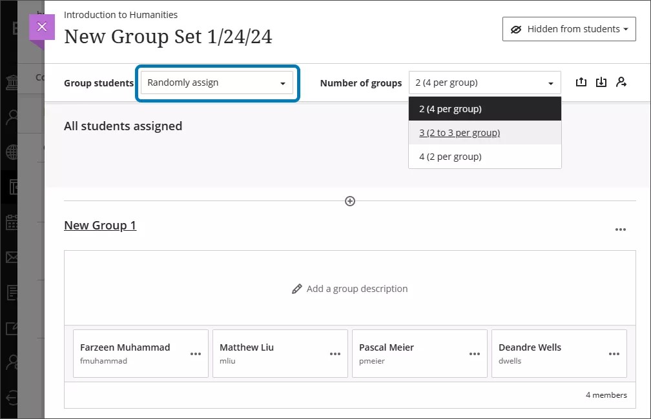Open the calendar icon in the sidebar
The width and height of the screenshot is (651, 419).
pos(12,222)
